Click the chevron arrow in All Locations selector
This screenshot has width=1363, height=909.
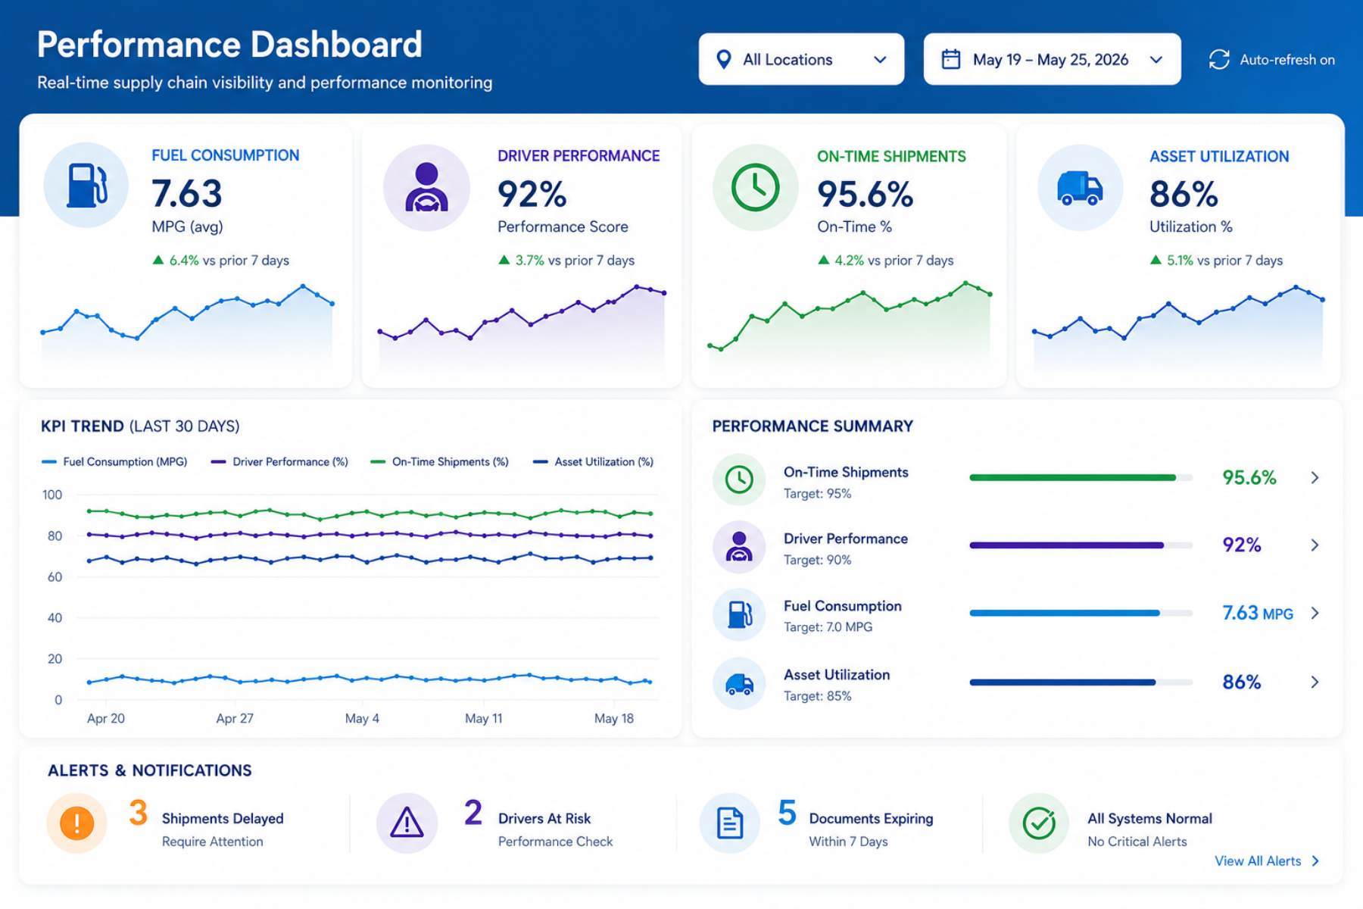pos(880,60)
